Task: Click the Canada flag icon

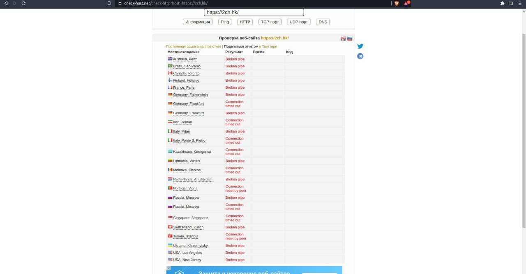Action: pyautogui.click(x=170, y=73)
